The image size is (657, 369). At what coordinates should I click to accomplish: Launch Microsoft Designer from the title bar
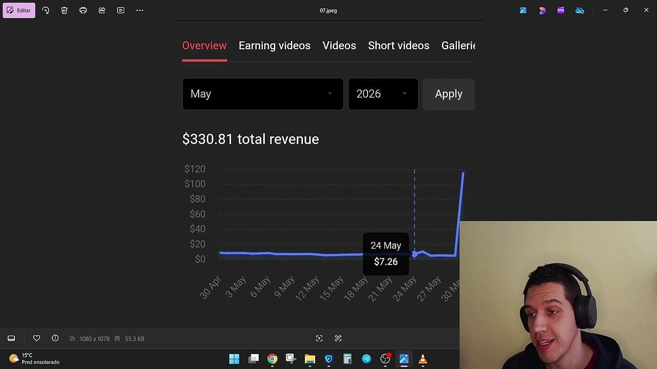pos(542,10)
